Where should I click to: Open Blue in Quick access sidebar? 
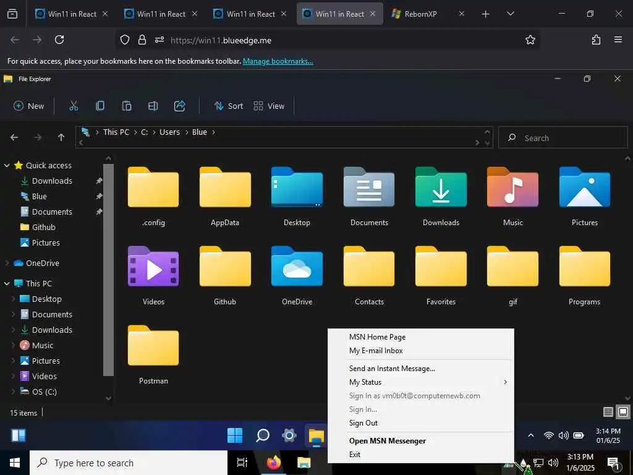[39, 196]
